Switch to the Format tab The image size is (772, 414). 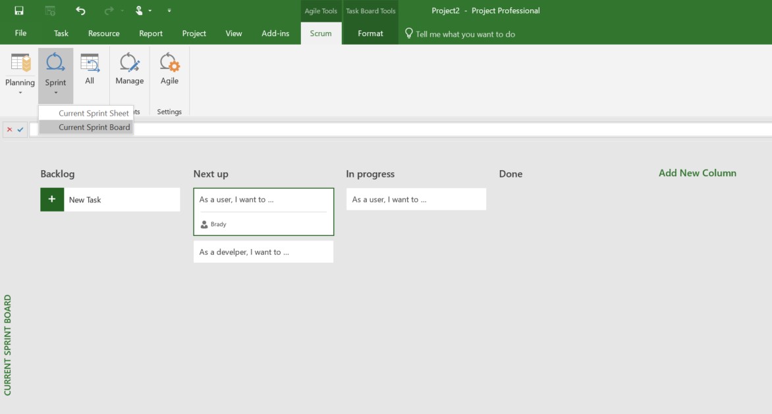(370, 34)
